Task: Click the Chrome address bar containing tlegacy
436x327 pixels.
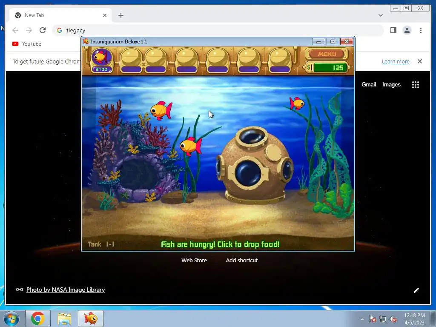Action: point(218,30)
